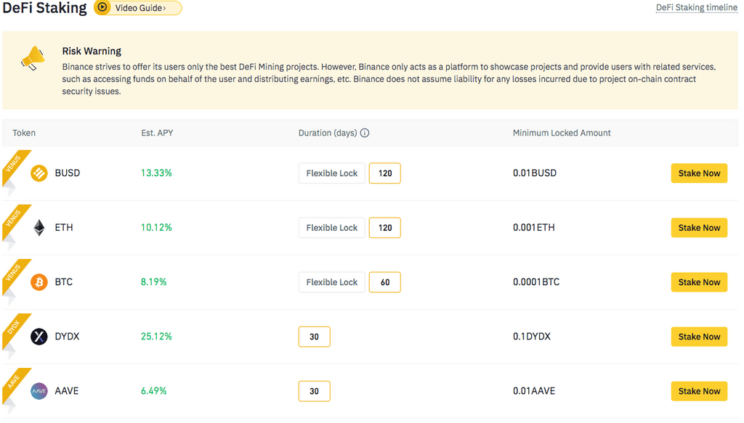Click the Duration info icon
The height and width of the screenshot is (423, 744).
point(365,133)
